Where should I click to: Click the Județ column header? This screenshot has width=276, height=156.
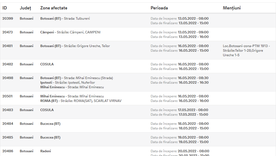(x=25, y=8)
